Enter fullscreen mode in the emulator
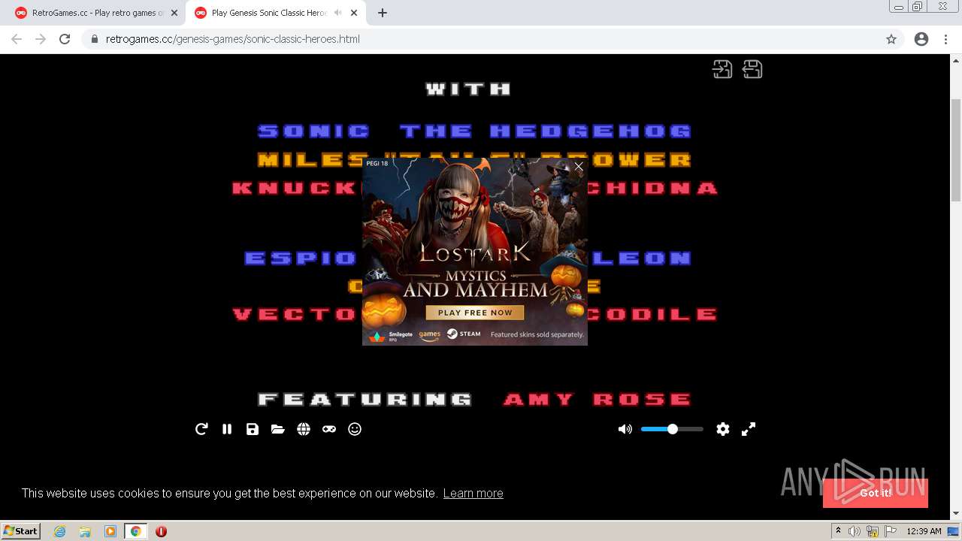 coord(749,429)
